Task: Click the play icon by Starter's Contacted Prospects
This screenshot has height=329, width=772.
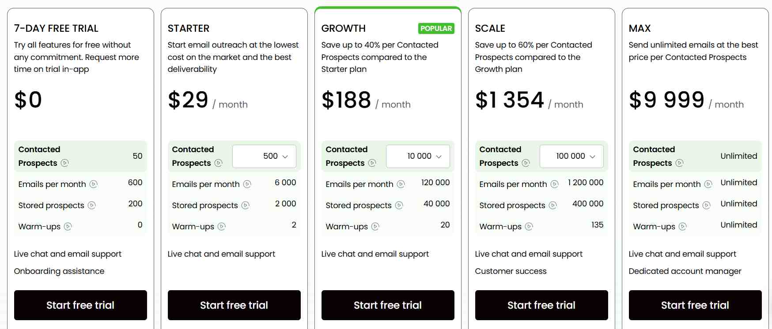Action: click(219, 163)
